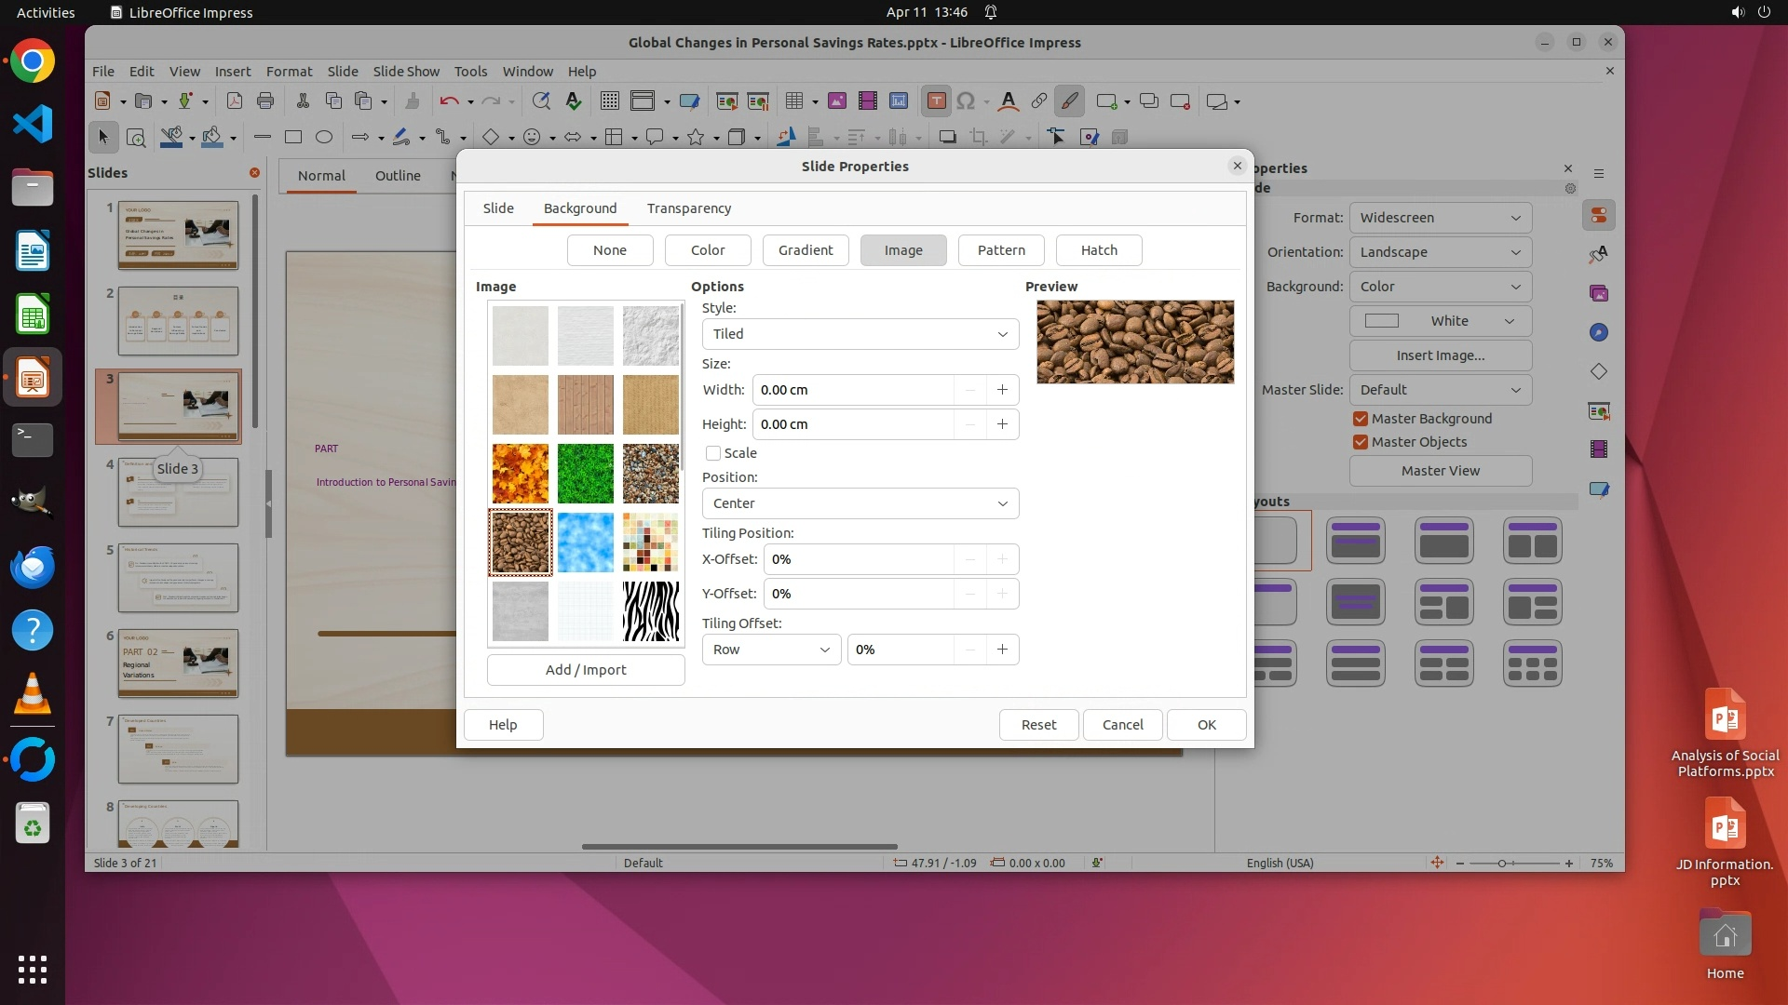1788x1005 pixels.
Task: Expand the Style dropdown showing Tiled
Action: [x=860, y=334]
